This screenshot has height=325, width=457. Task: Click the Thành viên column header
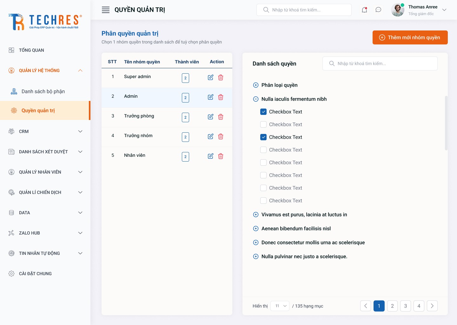pyautogui.click(x=187, y=62)
